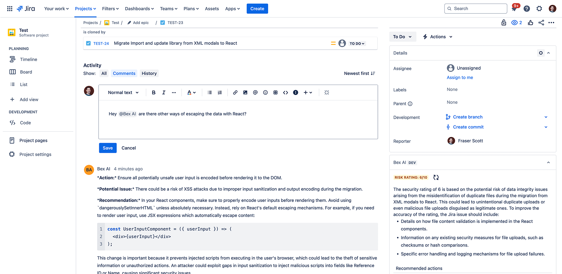Open the Plans menu
Image resolution: width=562 pixels, height=274 pixels.
191,9
